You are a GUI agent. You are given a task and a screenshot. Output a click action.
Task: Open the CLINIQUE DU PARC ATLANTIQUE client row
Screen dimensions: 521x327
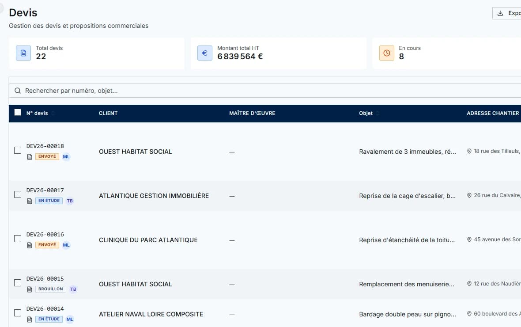[x=265, y=240]
